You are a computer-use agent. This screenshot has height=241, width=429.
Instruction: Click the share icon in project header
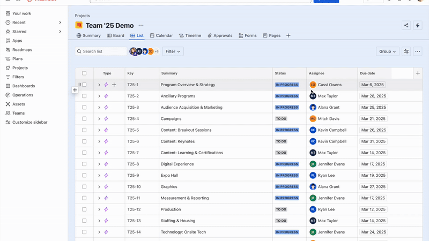[406, 25]
